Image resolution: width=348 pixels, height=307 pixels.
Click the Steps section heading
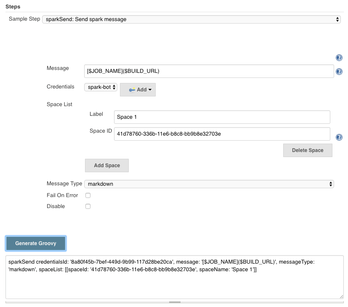[x=13, y=7]
